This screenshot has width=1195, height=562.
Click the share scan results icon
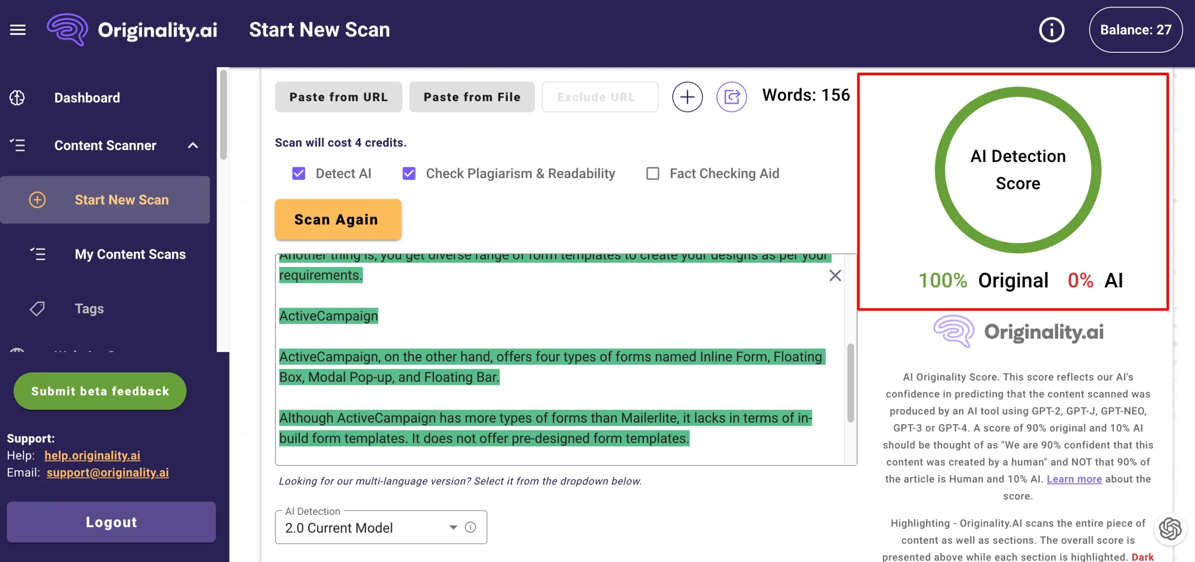[731, 97]
